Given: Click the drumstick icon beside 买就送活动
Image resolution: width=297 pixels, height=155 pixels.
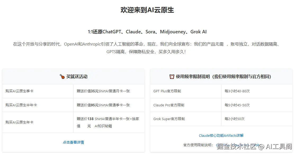Looking at the screenshot, I should point(62,77).
